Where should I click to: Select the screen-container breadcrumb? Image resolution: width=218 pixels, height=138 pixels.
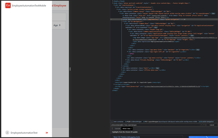point(118,122)
